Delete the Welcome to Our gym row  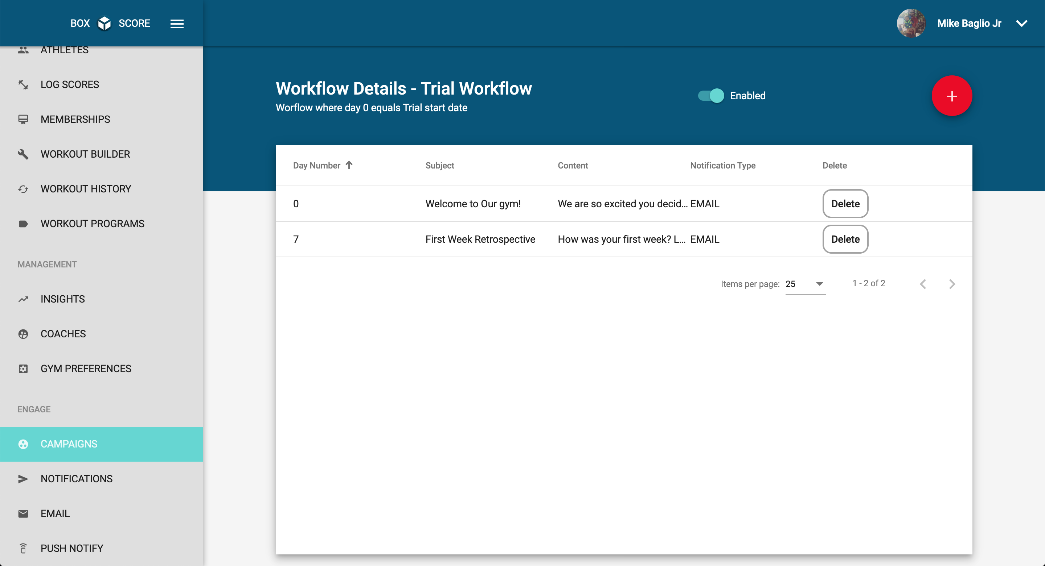[x=845, y=204]
